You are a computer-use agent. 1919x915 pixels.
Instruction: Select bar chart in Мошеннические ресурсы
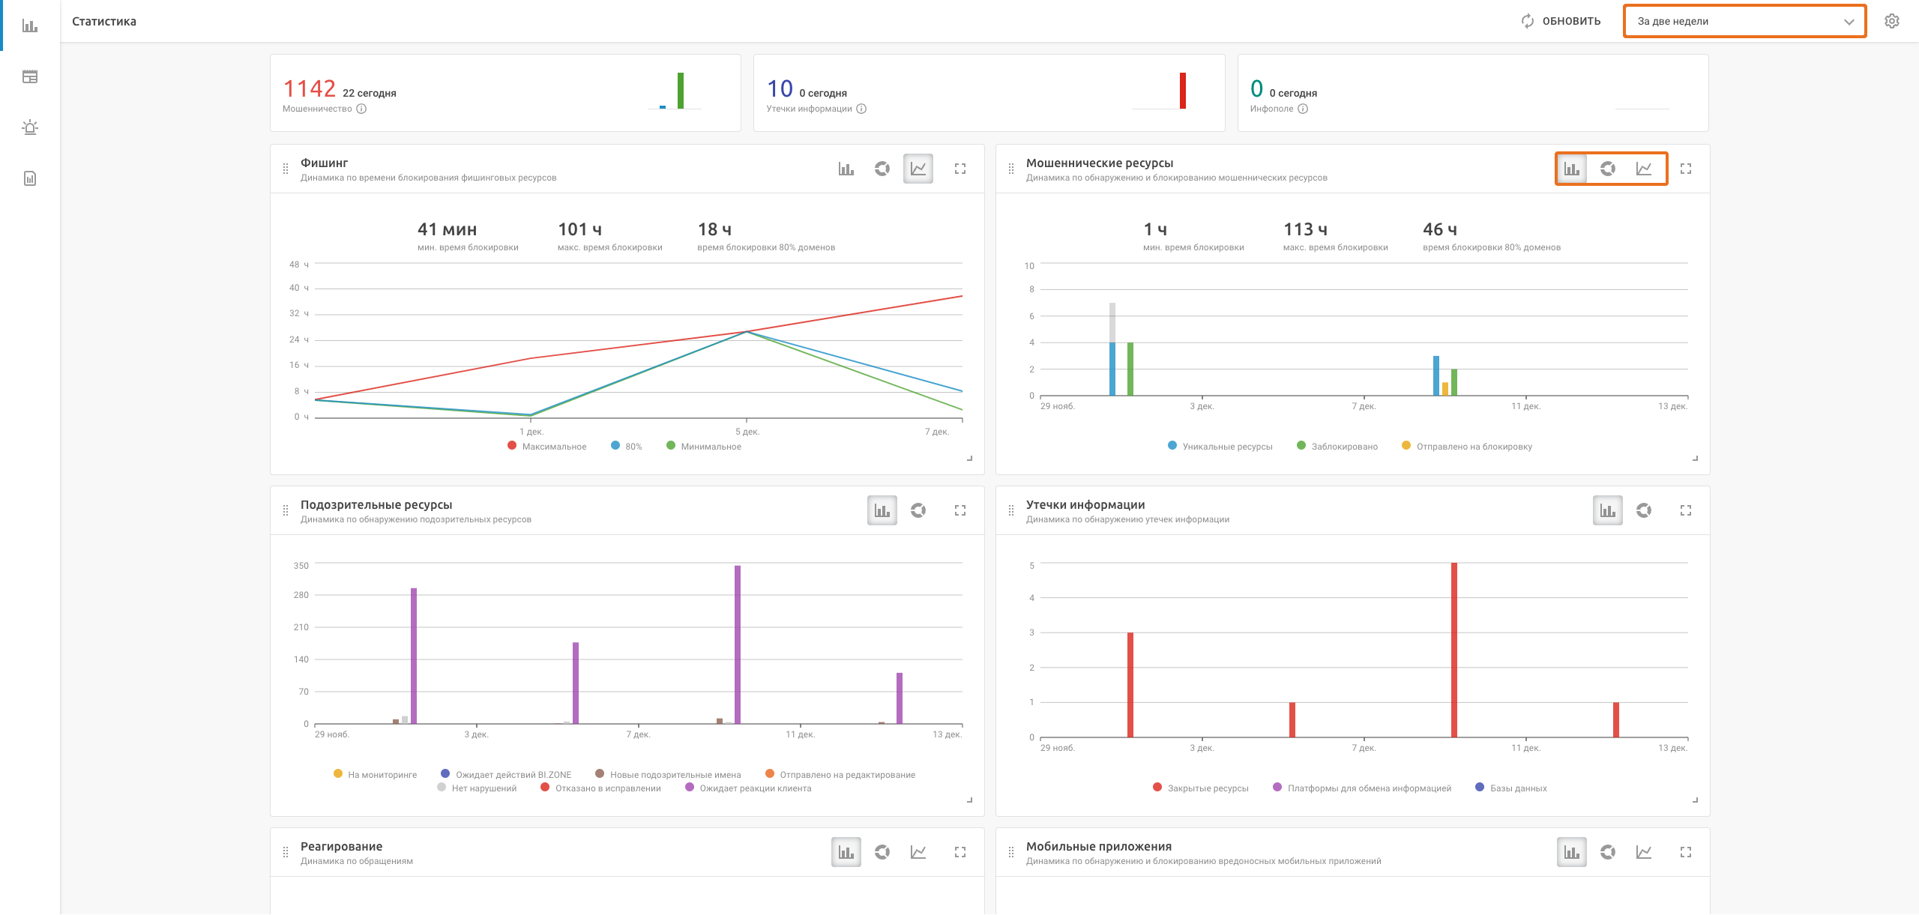(x=1572, y=169)
